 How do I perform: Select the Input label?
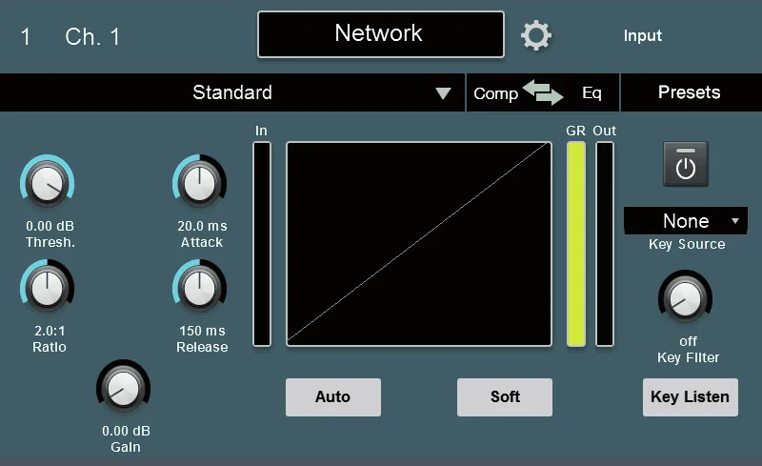click(x=642, y=35)
